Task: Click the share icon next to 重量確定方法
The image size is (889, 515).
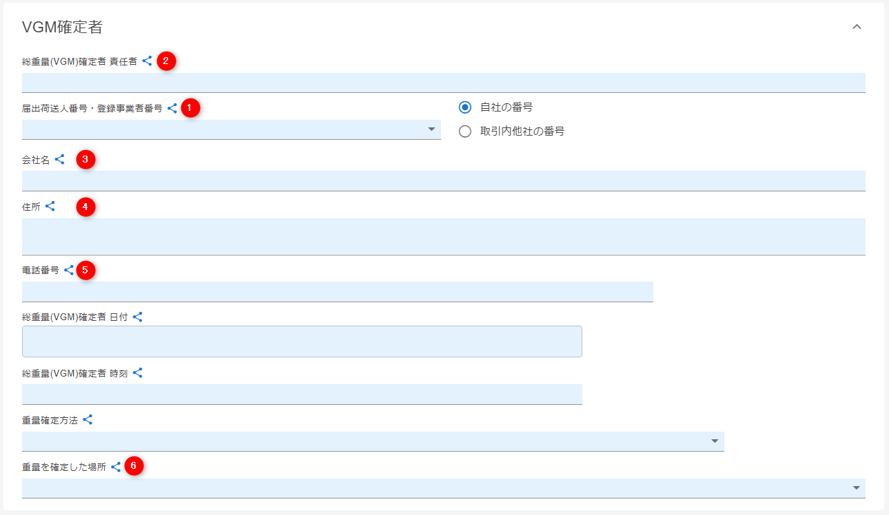Action: tap(88, 419)
